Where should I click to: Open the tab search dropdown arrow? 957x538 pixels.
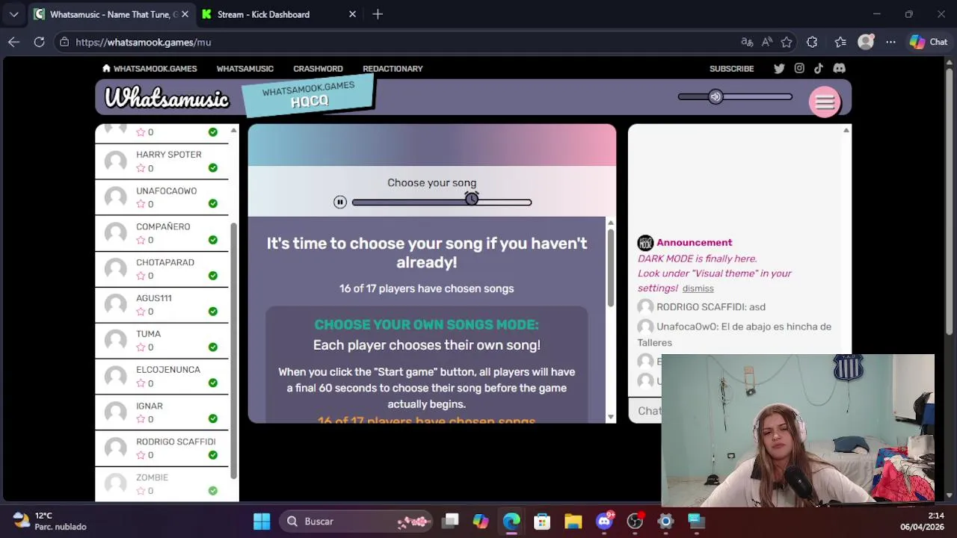coord(13,14)
